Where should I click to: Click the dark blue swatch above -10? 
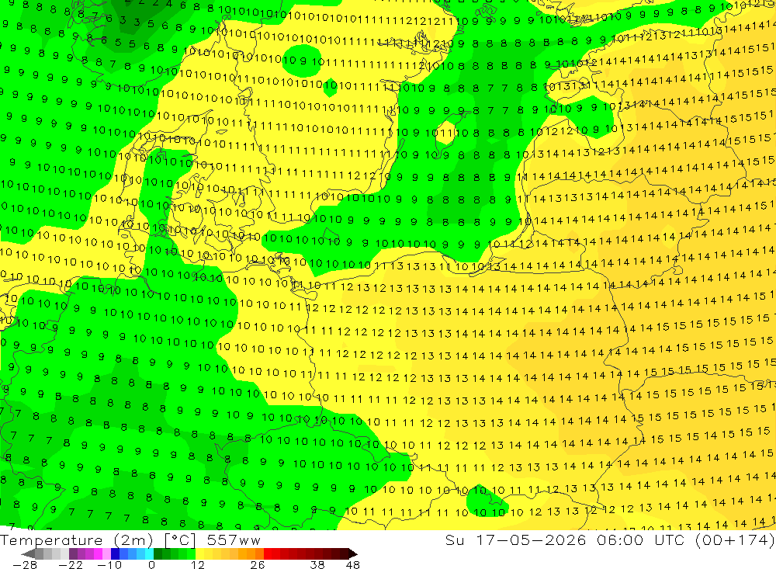point(116,553)
